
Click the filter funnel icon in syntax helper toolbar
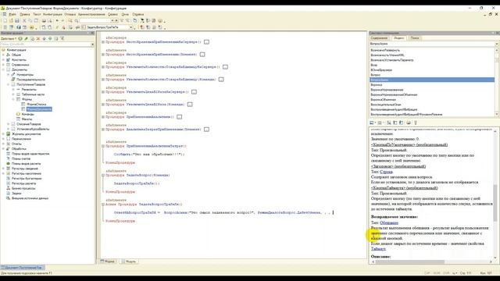click(x=416, y=123)
